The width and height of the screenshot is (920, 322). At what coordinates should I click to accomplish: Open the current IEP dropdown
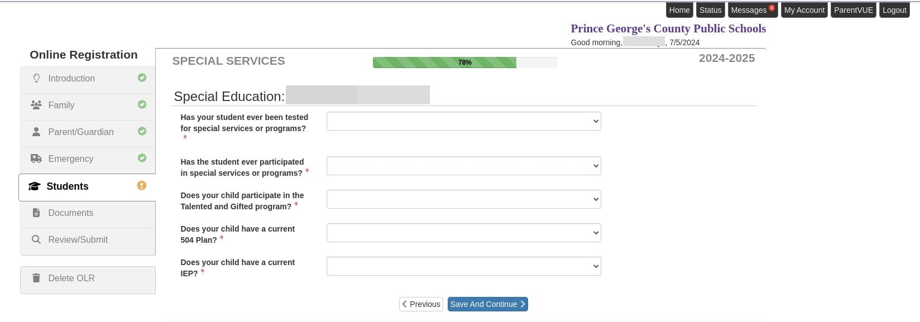tap(463, 266)
